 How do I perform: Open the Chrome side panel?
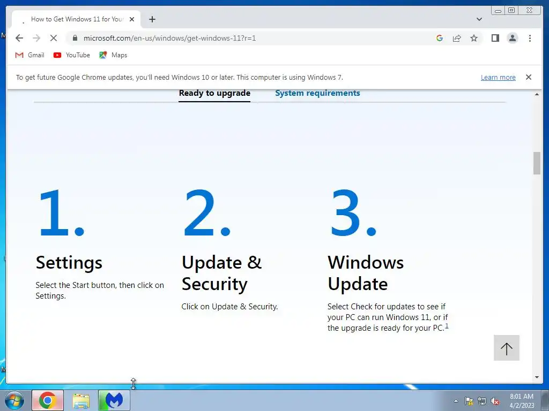tap(495, 38)
